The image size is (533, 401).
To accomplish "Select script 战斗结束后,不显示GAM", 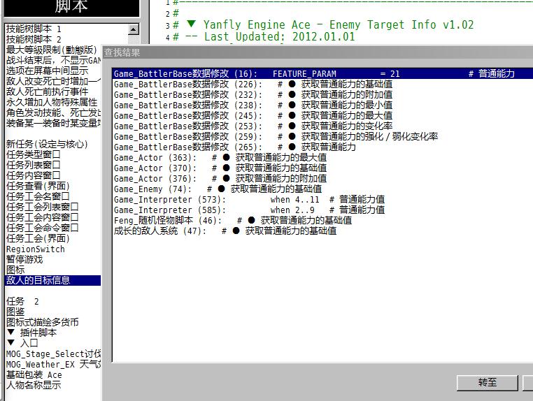I will (x=53, y=61).
